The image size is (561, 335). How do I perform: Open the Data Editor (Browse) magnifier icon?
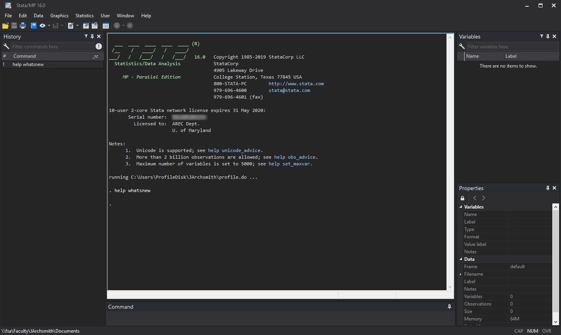coord(94,26)
